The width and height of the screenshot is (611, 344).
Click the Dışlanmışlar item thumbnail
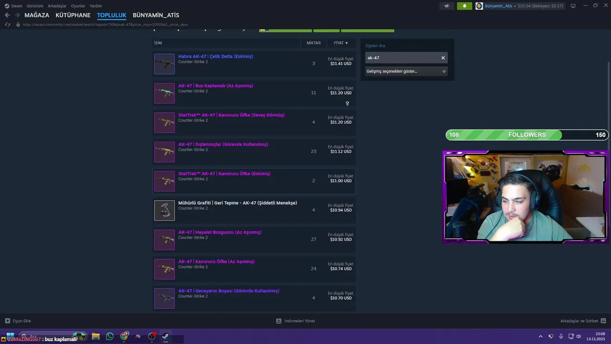coord(164,152)
